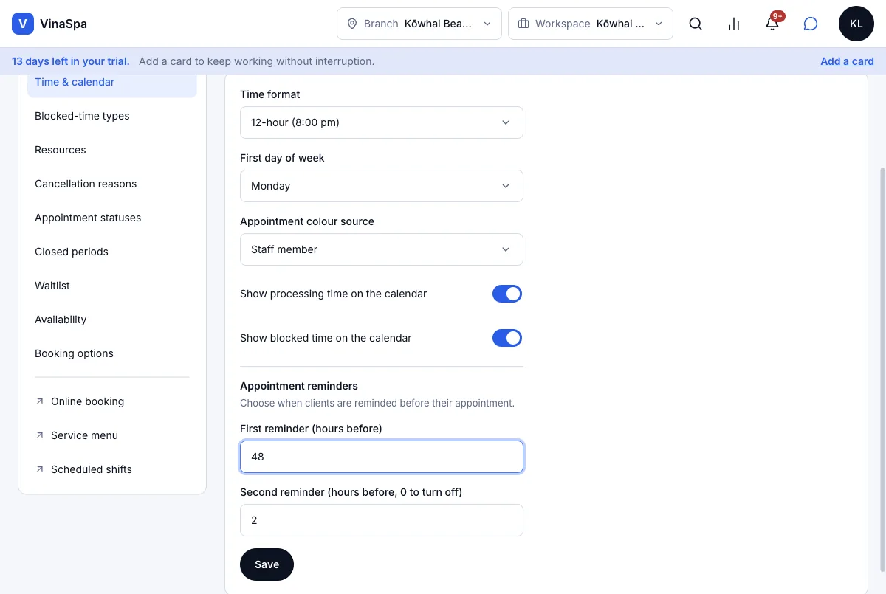Open the Time format dropdown
Screen dimensions: 886x594
[382, 122]
